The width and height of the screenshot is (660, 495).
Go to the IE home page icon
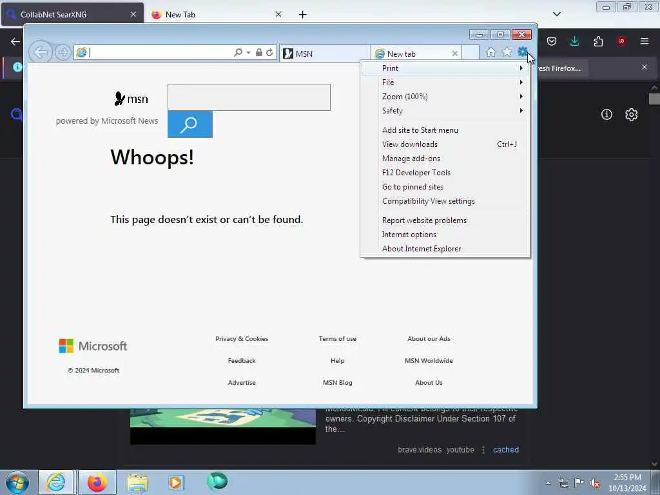click(x=490, y=52)
